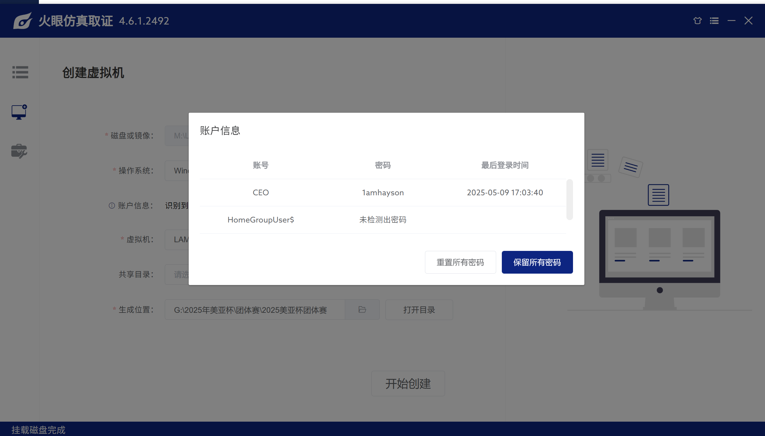Click the 最后登录时间 column header
The height and width of the screenshot is (436, 765).
click(x=505, y=165)
